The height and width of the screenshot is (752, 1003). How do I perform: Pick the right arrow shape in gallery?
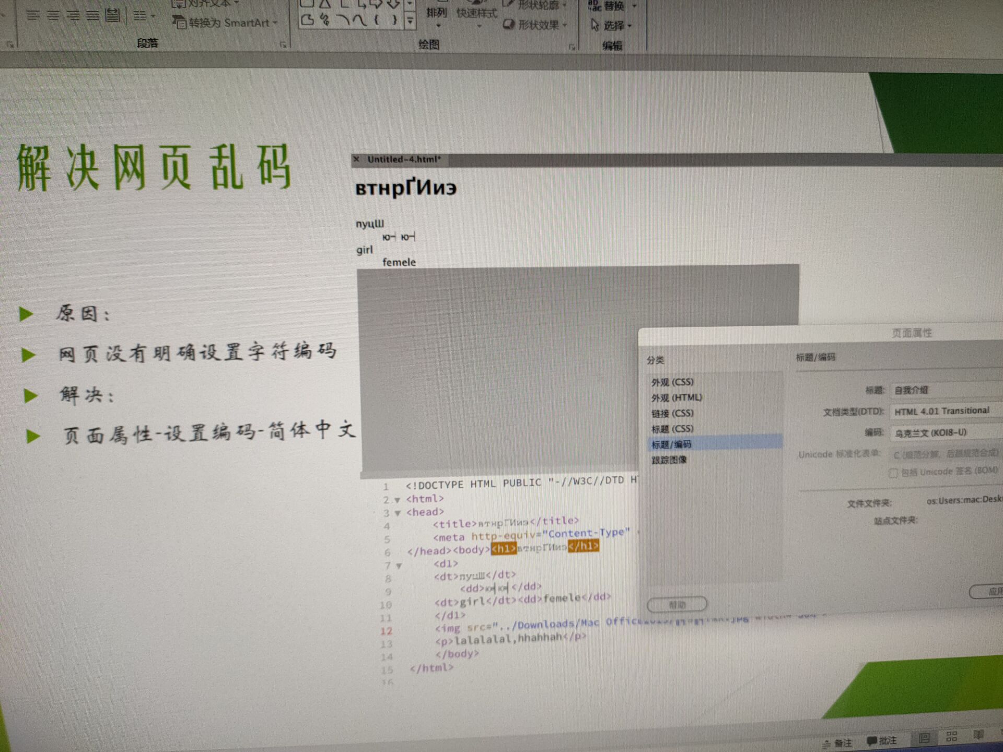coord(377,4)
